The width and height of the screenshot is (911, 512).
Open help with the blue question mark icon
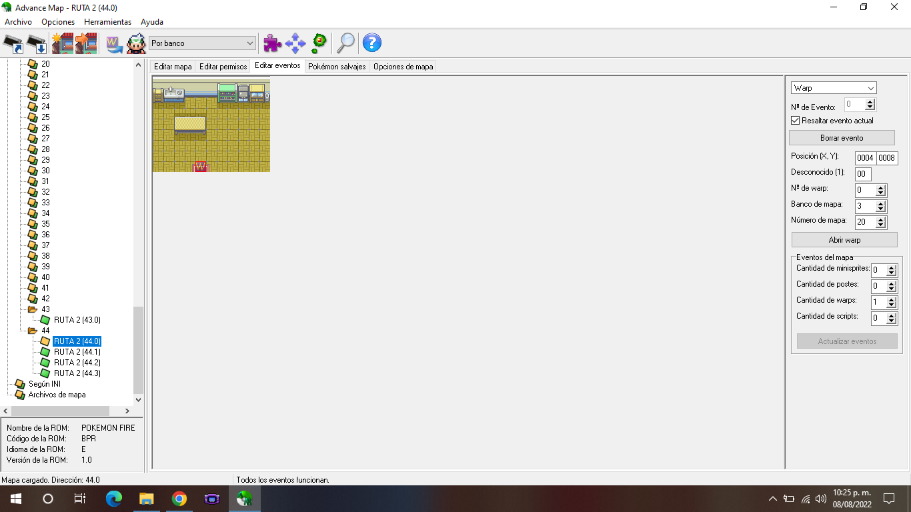pos(371,43)
